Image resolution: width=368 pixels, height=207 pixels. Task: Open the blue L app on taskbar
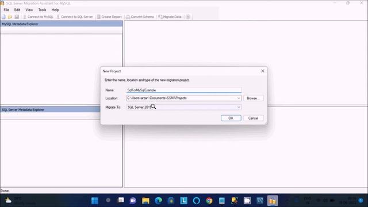(x=184, y=201)
